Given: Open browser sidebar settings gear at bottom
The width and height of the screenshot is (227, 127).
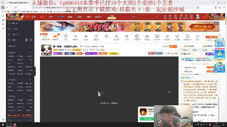Looking at the screenshot, I should pyautogui.click(x=3, y=120).
